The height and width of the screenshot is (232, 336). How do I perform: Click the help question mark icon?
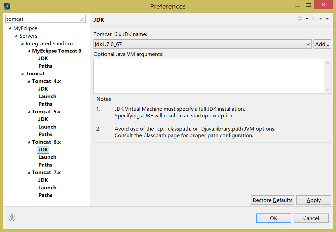tap(12, 218)
